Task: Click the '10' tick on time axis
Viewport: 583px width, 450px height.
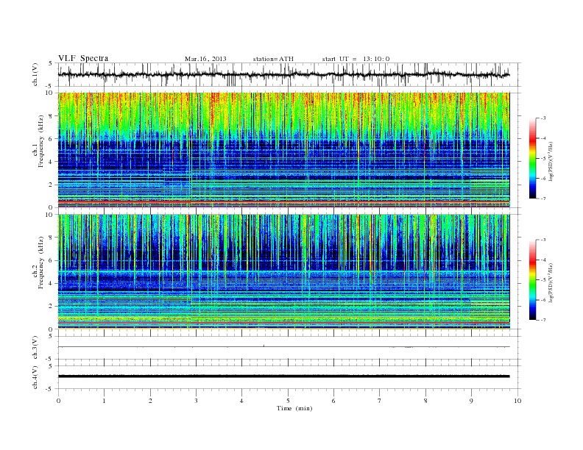Action: coord(517,401)
